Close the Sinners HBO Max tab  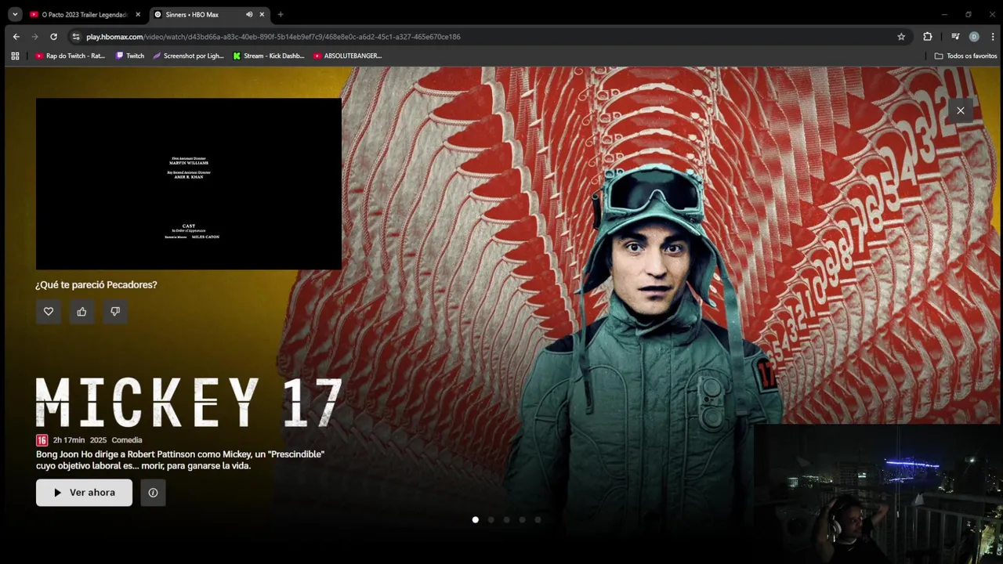[262, 14]
